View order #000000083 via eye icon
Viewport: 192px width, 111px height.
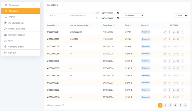169,39
